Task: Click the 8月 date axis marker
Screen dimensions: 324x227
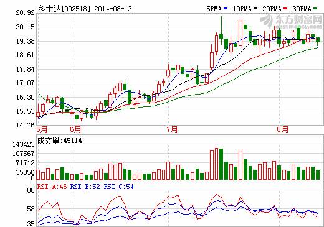Action: (283, 129)
